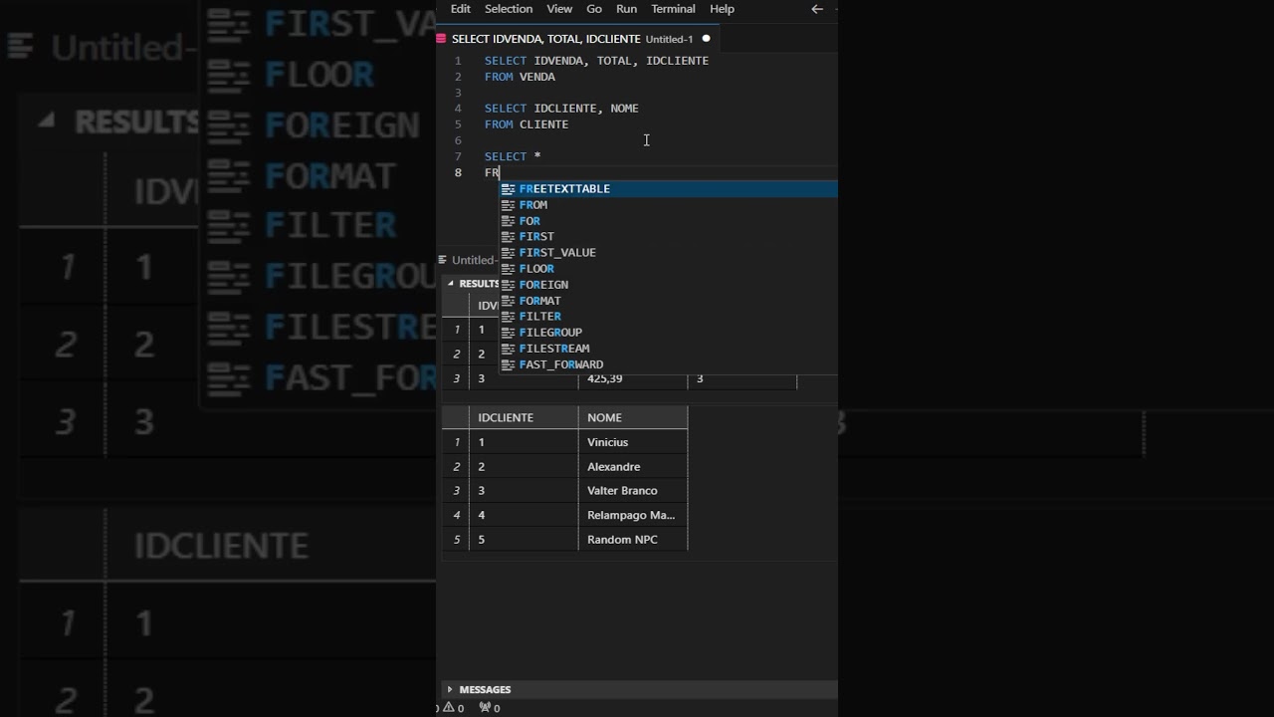Select row number 4 in client grid

[456, 516]
